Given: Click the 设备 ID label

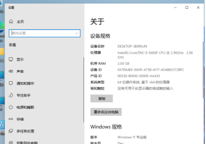Looking at the screenshot, I should click(96, 70).
